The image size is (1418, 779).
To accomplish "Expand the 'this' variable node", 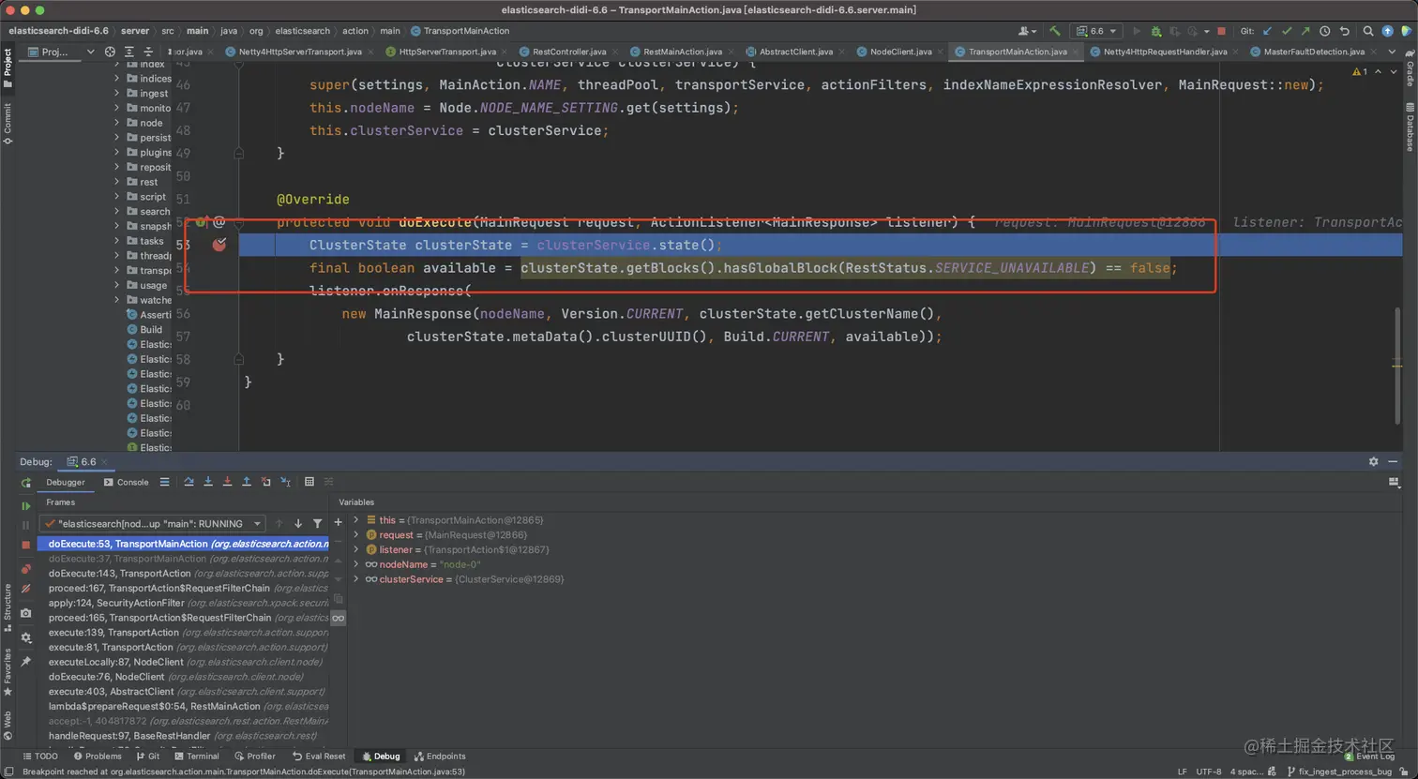I will pos(356,519).
